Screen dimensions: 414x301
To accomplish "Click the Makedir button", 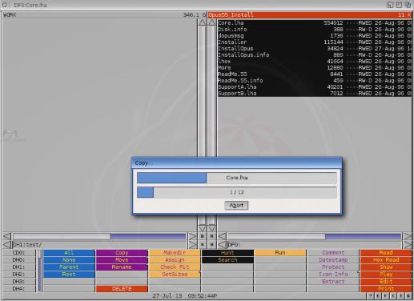I will click(175, 253).
